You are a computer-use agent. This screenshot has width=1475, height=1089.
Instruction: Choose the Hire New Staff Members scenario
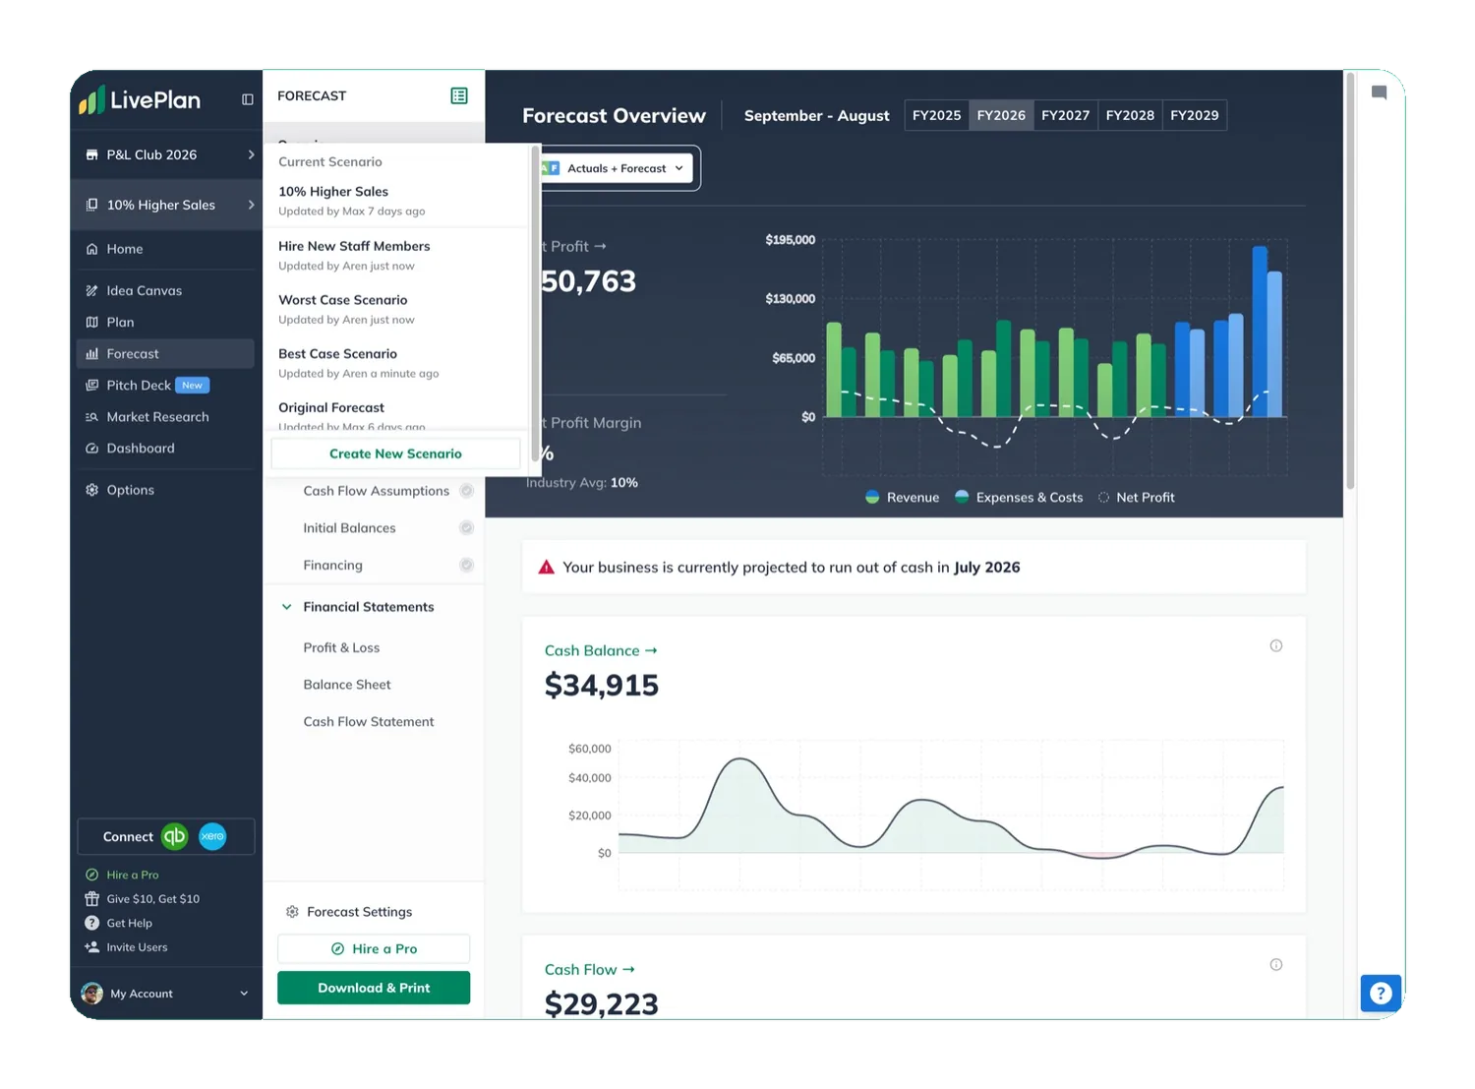click(x=397, y=255)
